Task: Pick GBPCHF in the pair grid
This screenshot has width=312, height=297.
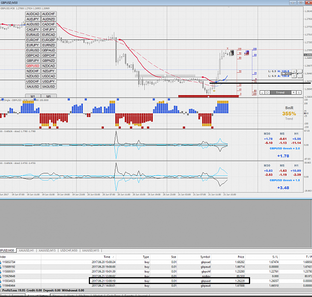Action: 48,55
